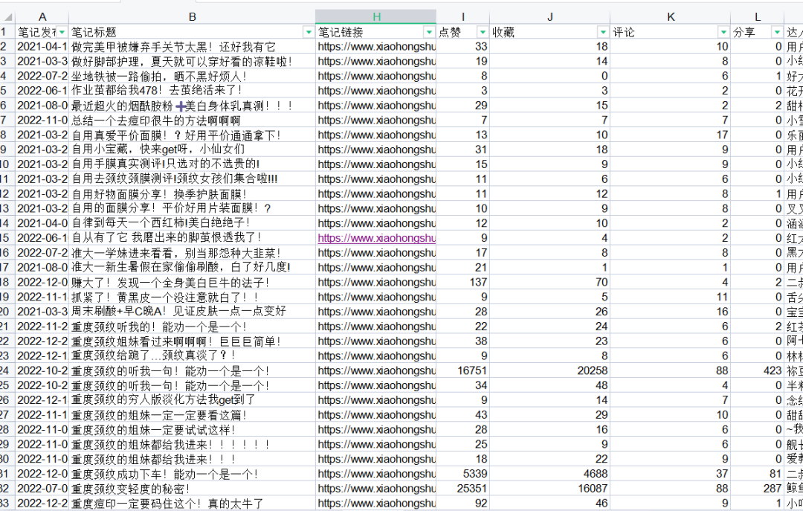The height and width of the screenshot is (511, 803).
Task: Open filter dropdown for 点赞 column
Action: (x=483, y=32)
